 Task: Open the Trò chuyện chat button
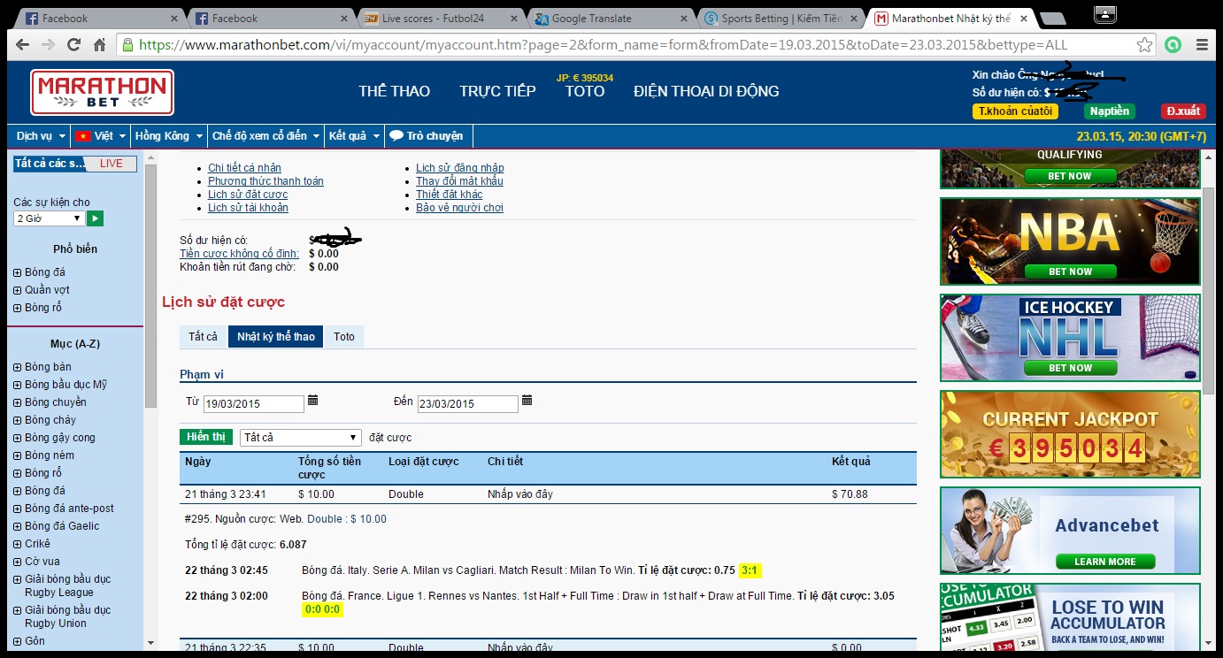(x=427, y=136)
